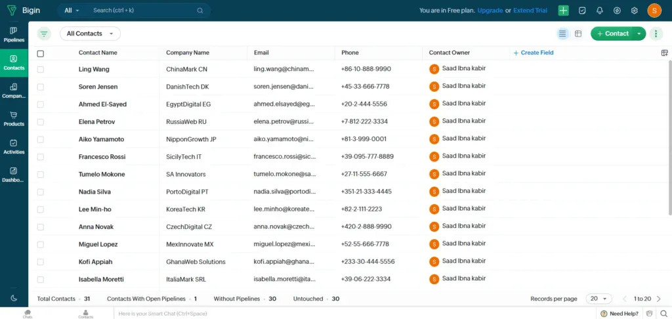Open the tasks checklist icon in the header
This screenshot has height=319, width=672.
click(582, 11)
